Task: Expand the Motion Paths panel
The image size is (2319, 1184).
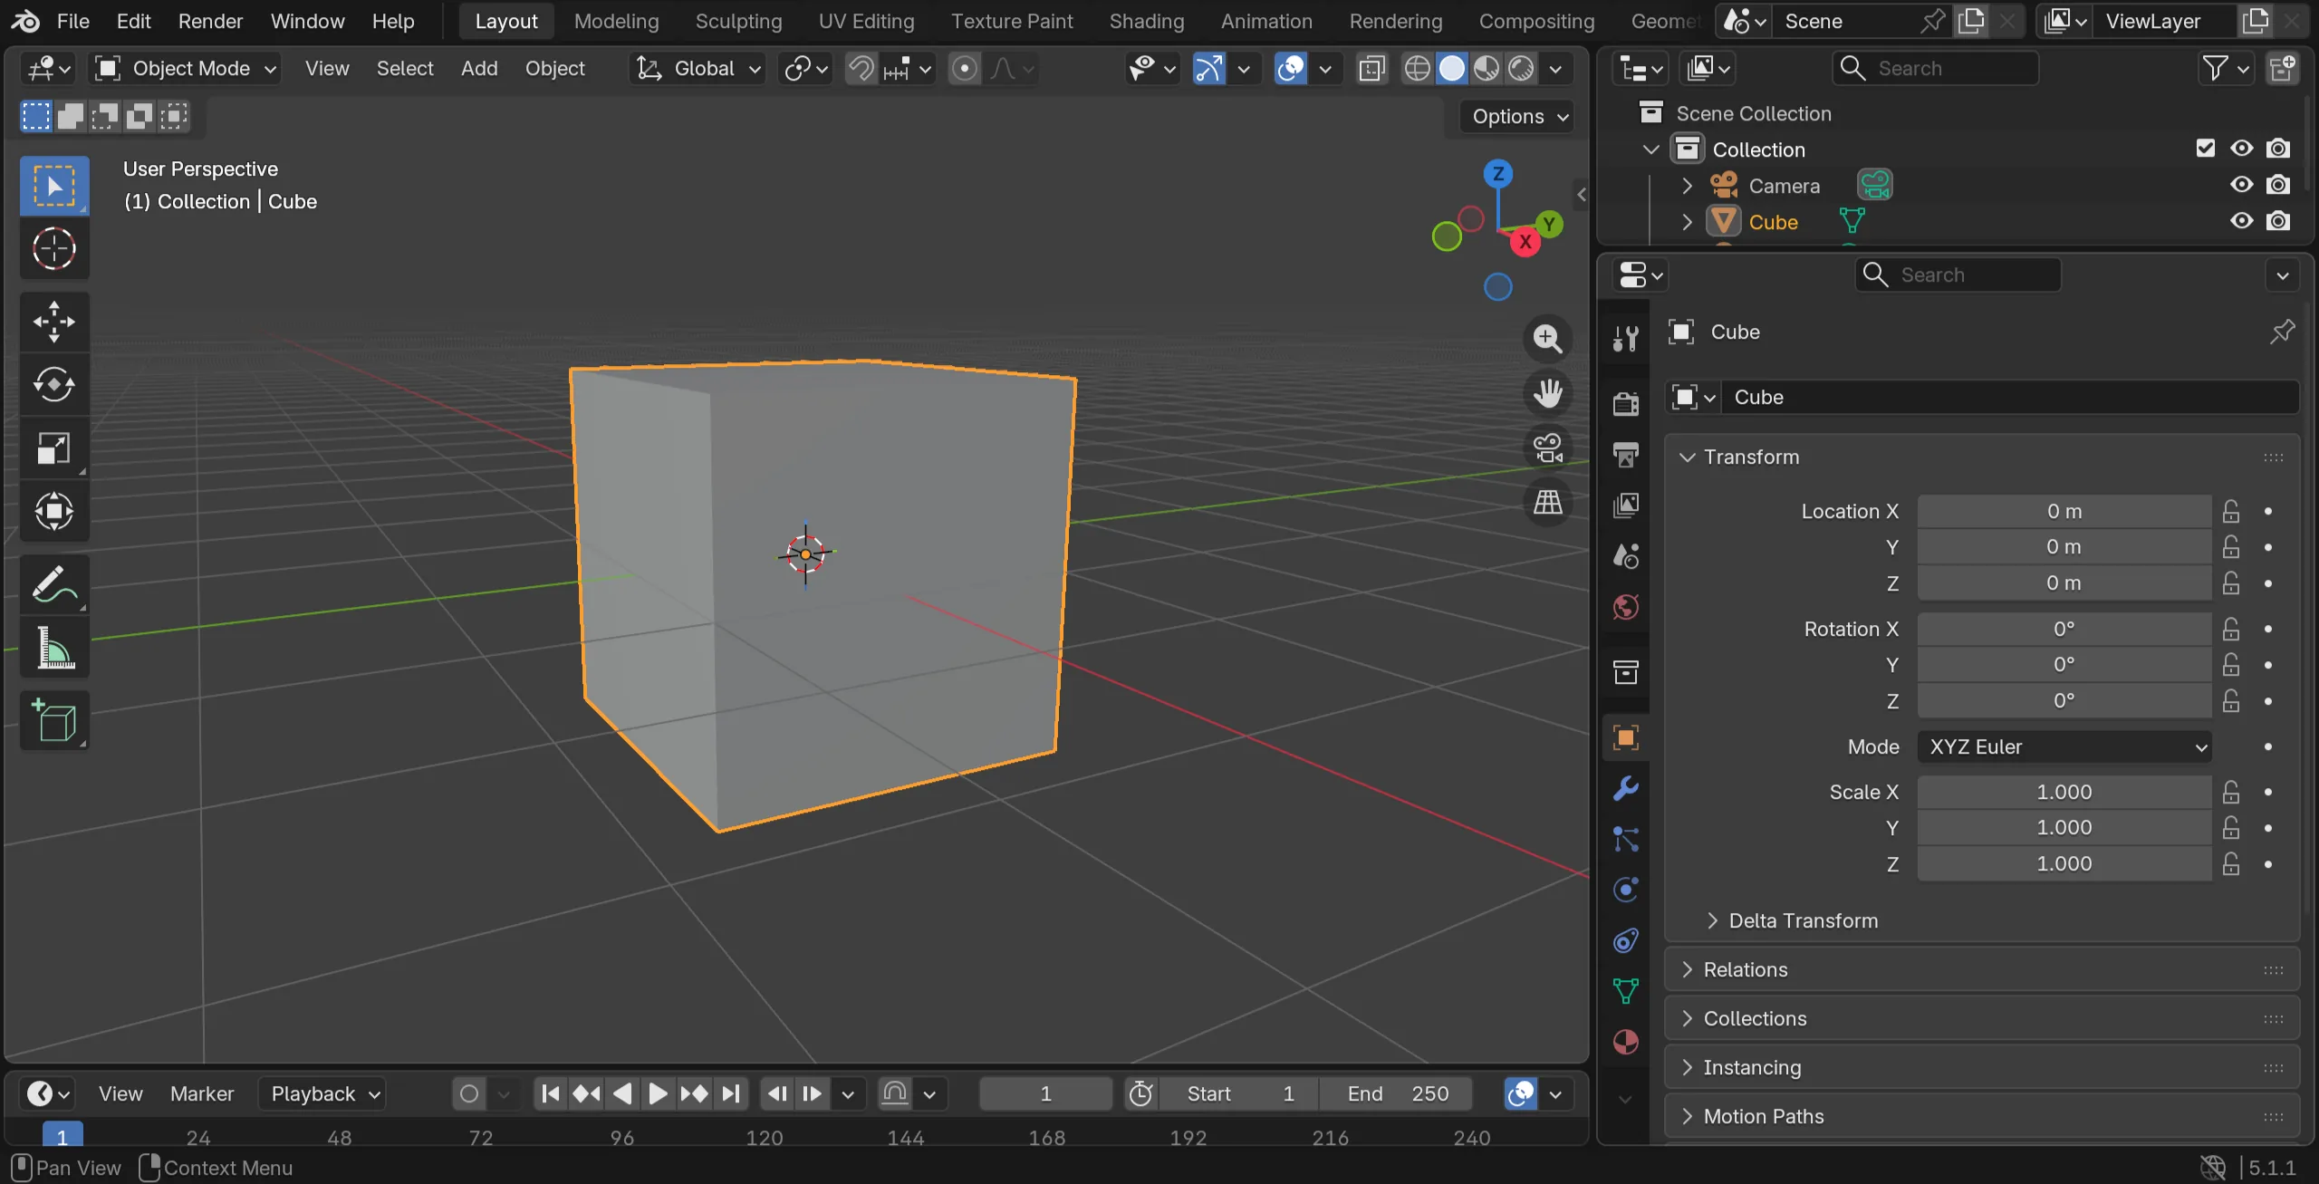Action: pyautogui.click(x=1982, y=1117)
